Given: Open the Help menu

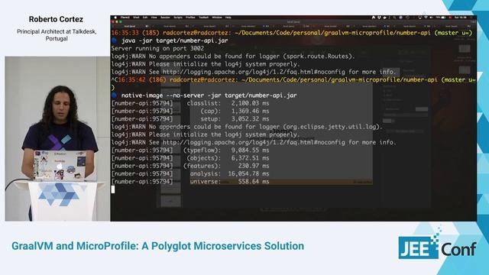Looking at the screenshot, I should click(x=228, y=18).
